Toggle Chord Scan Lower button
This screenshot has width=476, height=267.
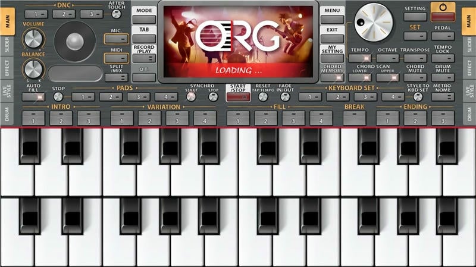pyautogui.click(x=360, y=78)
